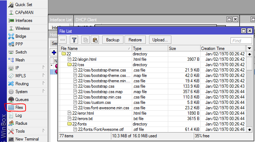Viewport: 255px width, 142px height.
Task: Open Queues menu item
Action: pos(27,100)
